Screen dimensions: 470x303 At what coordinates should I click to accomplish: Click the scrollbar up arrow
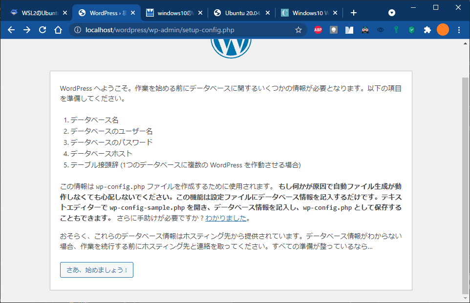coord(465,43)
